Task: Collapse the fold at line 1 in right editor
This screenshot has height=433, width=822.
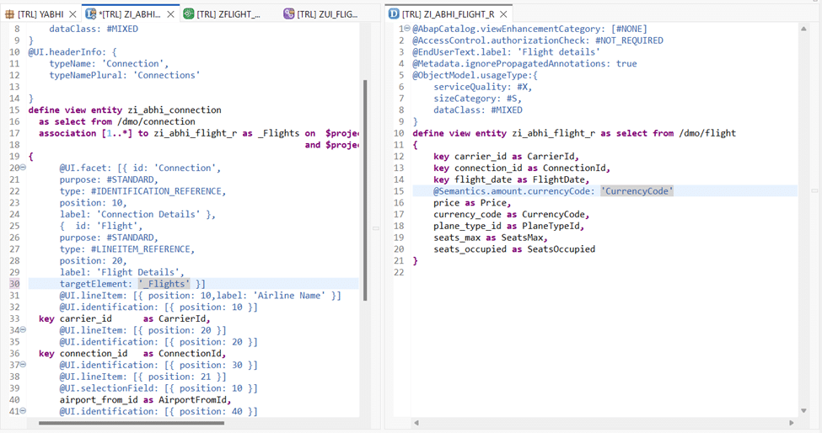Action: (407, 29)
